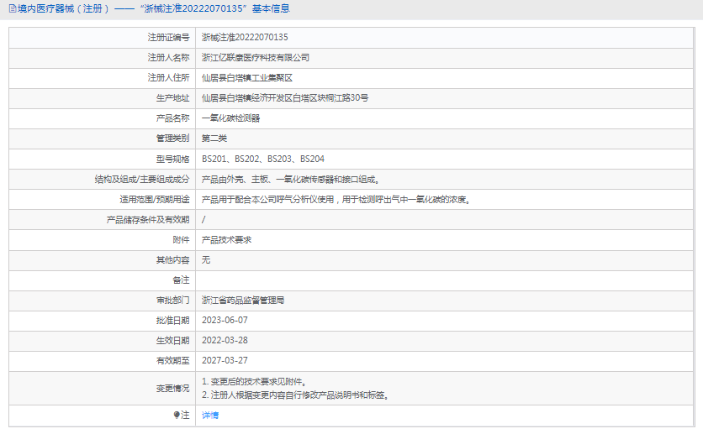703x434 pixels.
Task: Click the 产品储存条件及有效期 label
Action: [x=148, y=220]
